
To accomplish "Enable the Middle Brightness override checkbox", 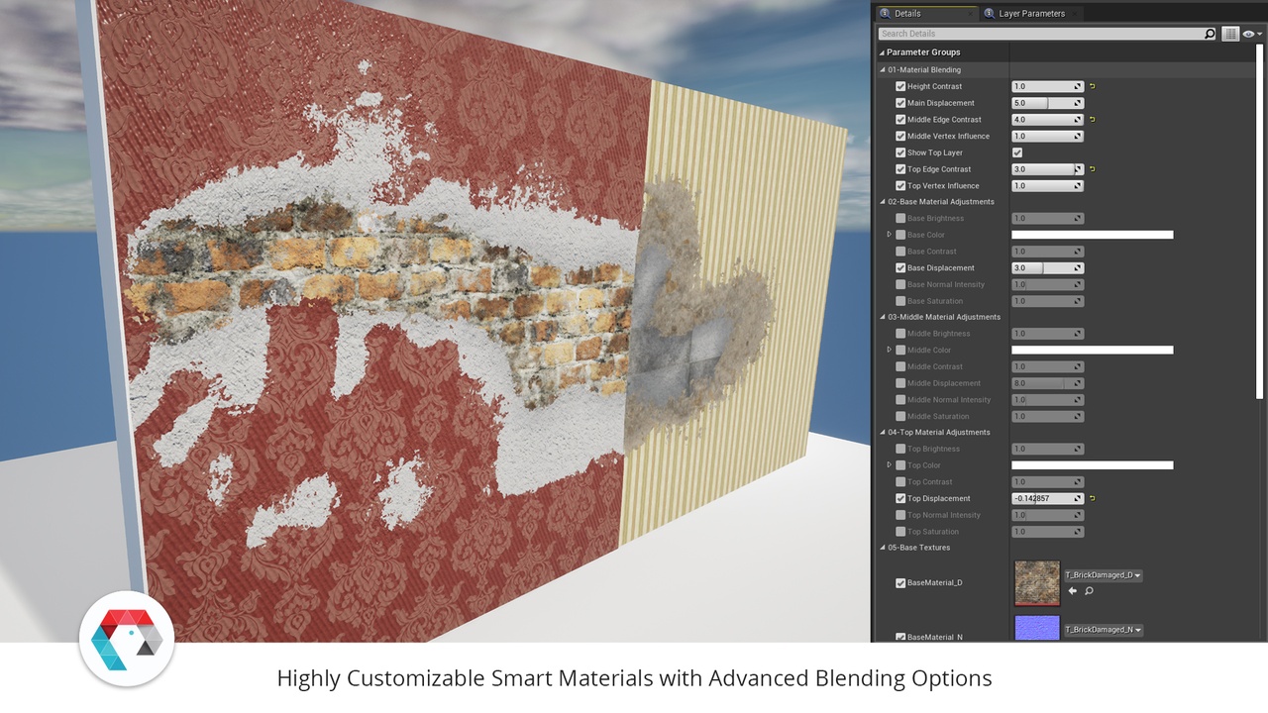I will point(900,334).
